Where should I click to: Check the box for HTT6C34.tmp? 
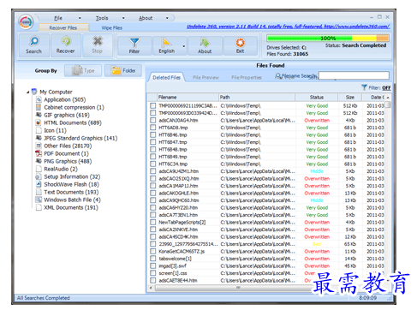(153, 164)
